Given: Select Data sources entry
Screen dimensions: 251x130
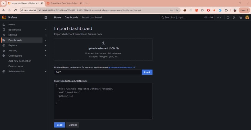Looking at the screenshot, I should tap(16, 66).
